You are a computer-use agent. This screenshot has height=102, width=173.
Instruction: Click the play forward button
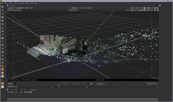click(x=78, y=84)
